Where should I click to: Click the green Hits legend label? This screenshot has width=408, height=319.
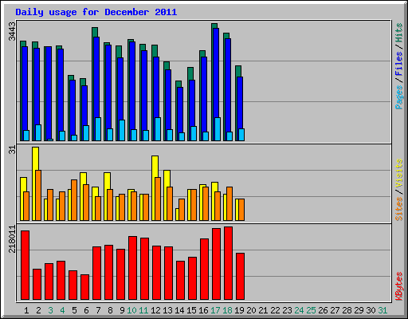tap(398, 33)
